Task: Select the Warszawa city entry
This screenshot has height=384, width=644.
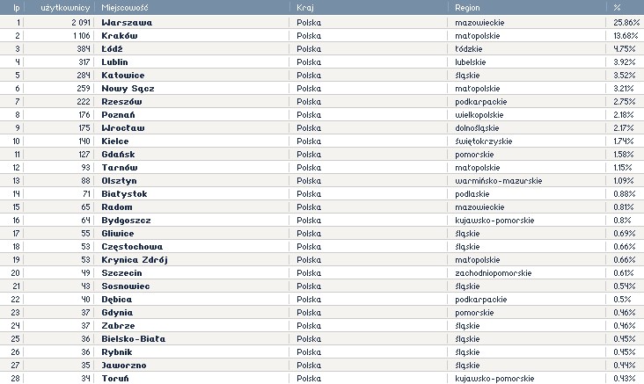Action: tap(127, 21)
